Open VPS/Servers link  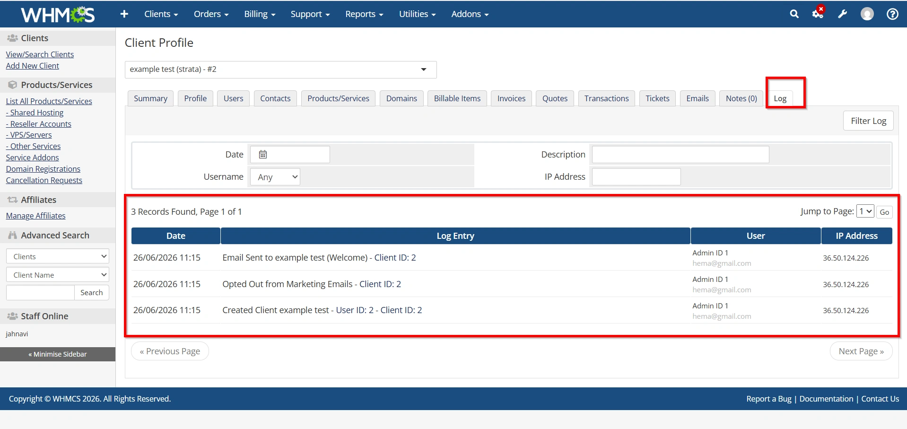click(x=29, y=135)
